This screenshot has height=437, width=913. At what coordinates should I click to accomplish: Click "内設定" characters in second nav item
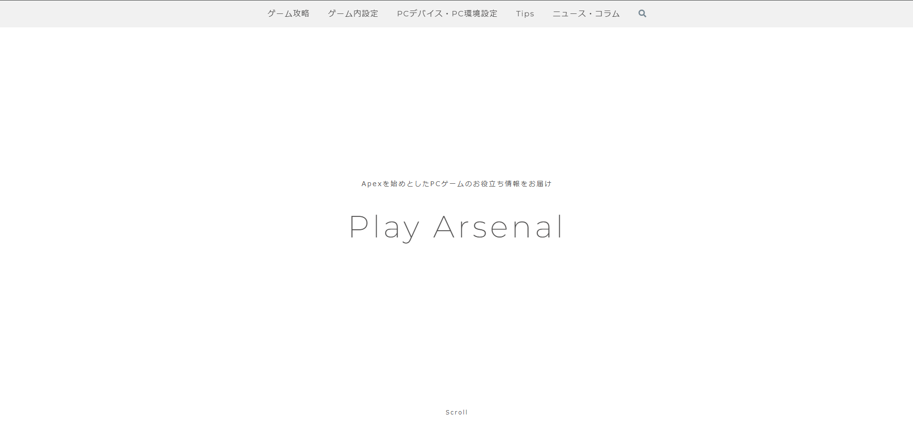[x=366, y=13]
